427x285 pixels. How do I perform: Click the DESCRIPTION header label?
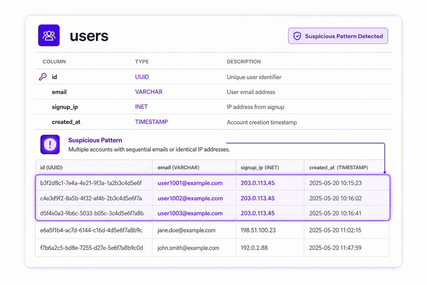[244, 62]
